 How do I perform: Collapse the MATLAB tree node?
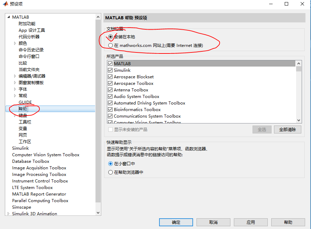[x=9, y=17]
